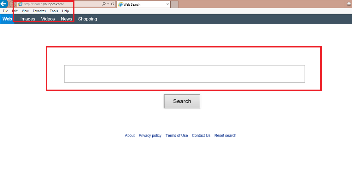The height and width of the screenshot is (182, 352).
Task: Click the browser Back arrow button
Action: 4,3
